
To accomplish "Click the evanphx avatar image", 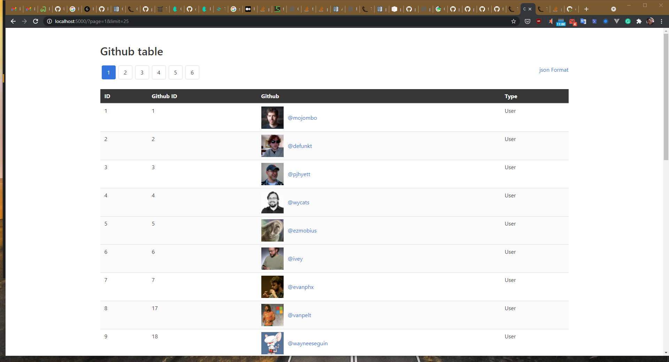I will point(272,287).
